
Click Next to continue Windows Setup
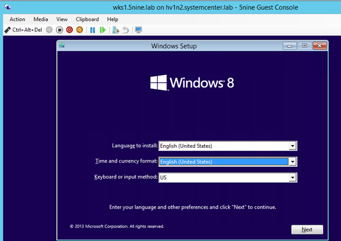click(307, 230)
